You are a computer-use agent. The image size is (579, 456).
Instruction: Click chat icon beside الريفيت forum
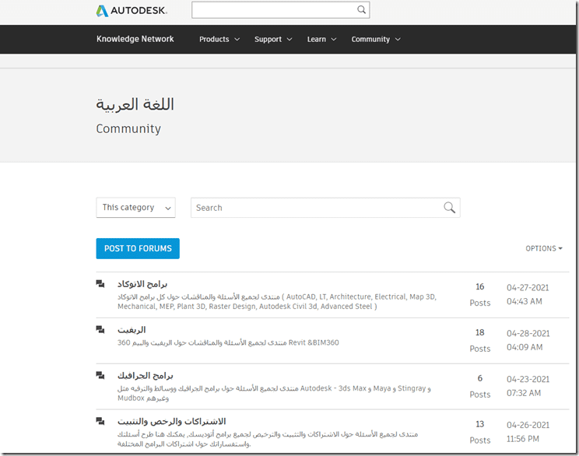[100, 330]
